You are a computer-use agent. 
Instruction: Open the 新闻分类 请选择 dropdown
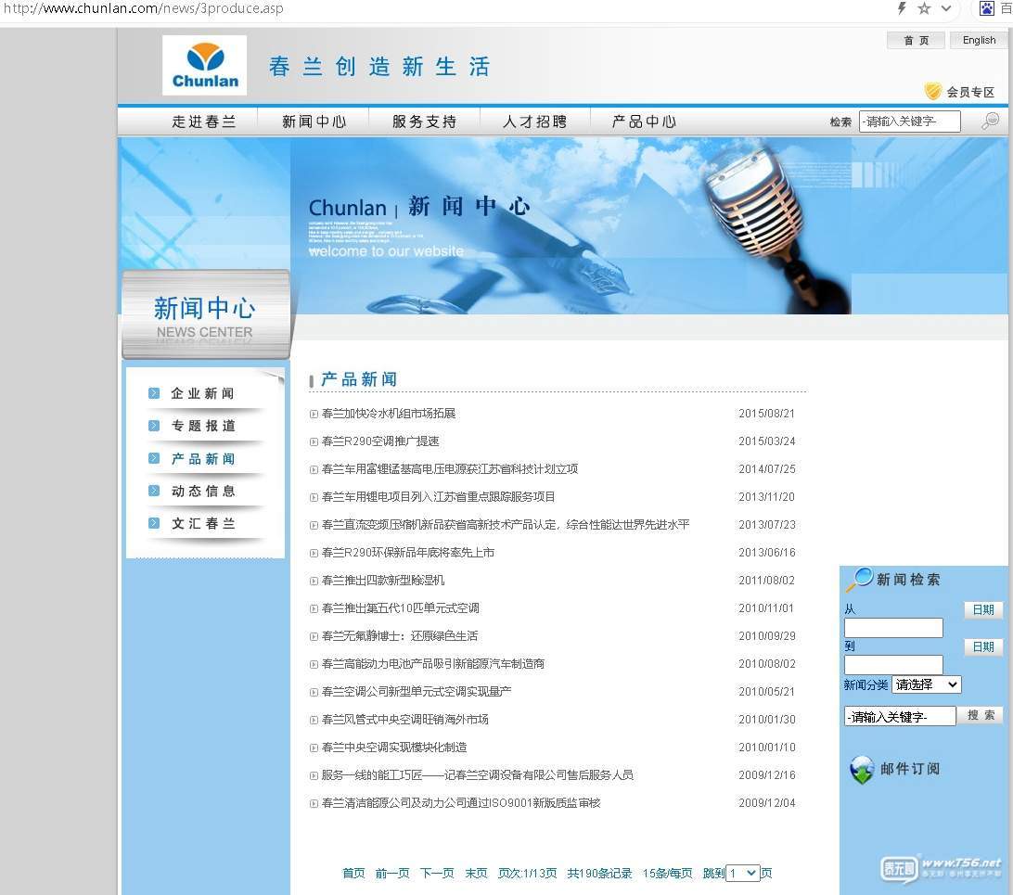coord(927,684)
